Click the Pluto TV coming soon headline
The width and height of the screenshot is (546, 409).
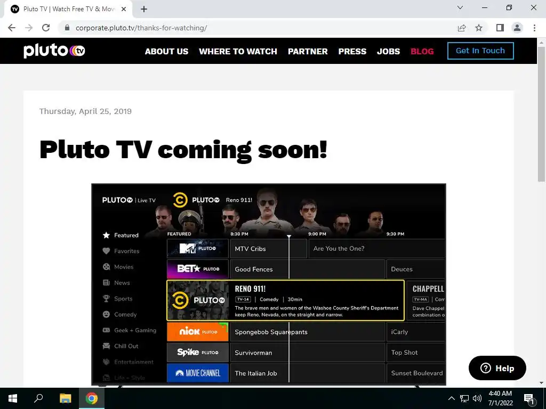(183, 150)
